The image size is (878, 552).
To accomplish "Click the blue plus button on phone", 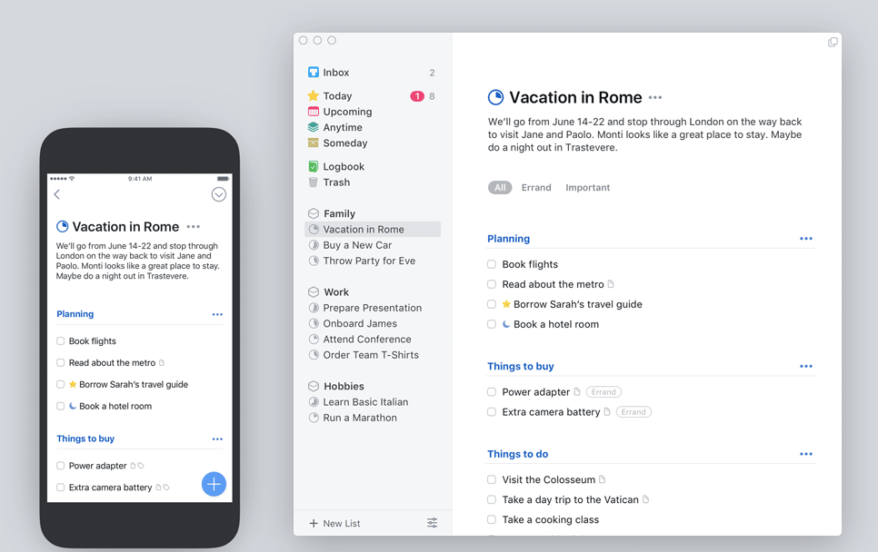I will click(x=214, y=484).
